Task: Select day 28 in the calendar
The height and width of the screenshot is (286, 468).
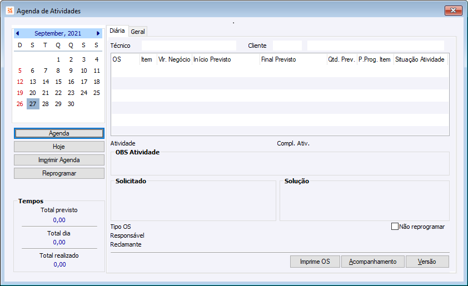Action: [x=46, y=104]
